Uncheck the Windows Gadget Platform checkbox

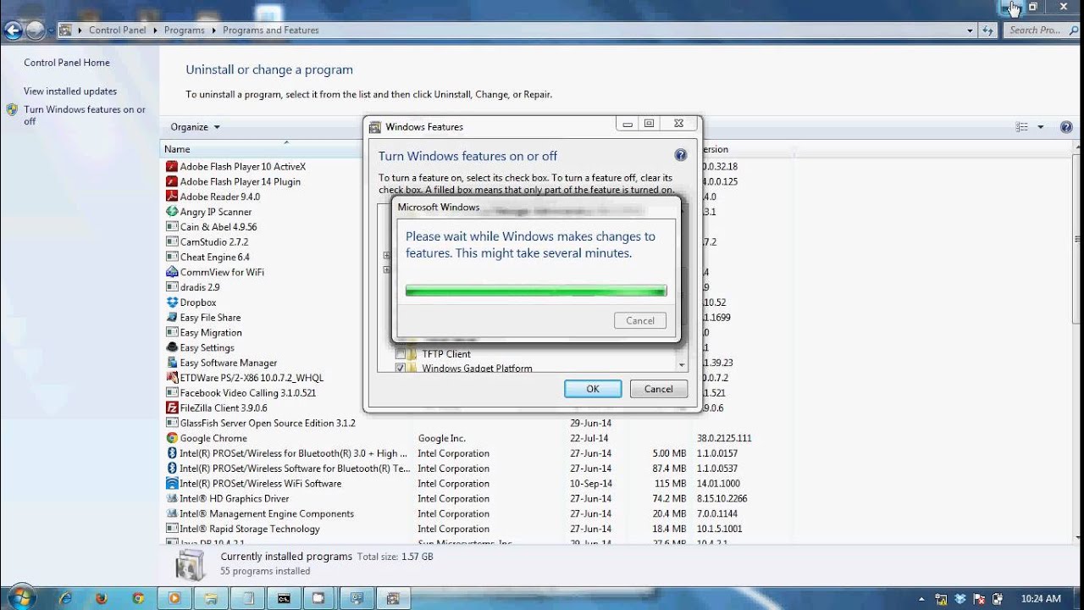401,369
